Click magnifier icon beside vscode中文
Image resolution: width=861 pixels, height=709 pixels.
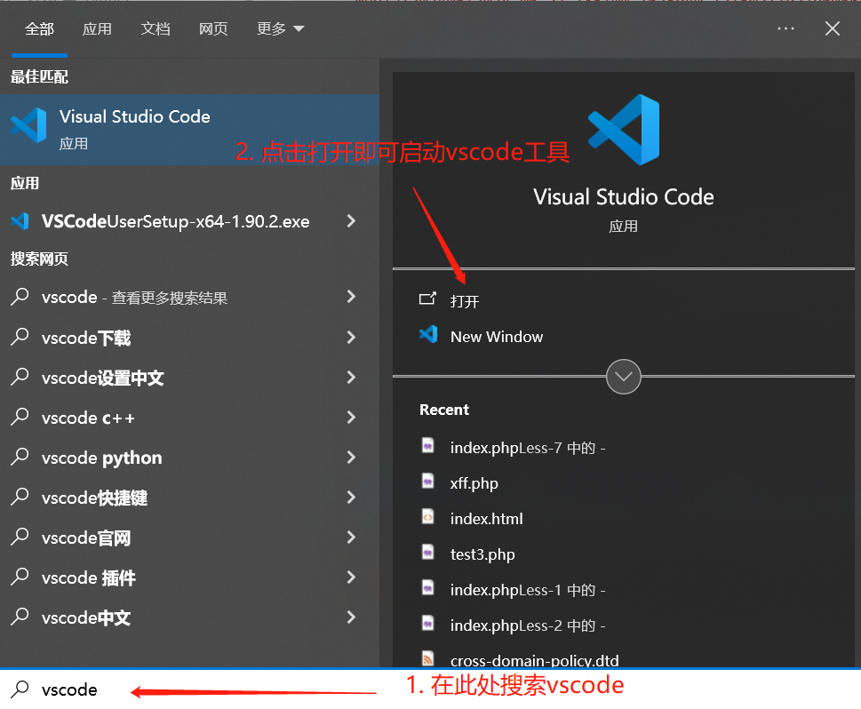20,617
